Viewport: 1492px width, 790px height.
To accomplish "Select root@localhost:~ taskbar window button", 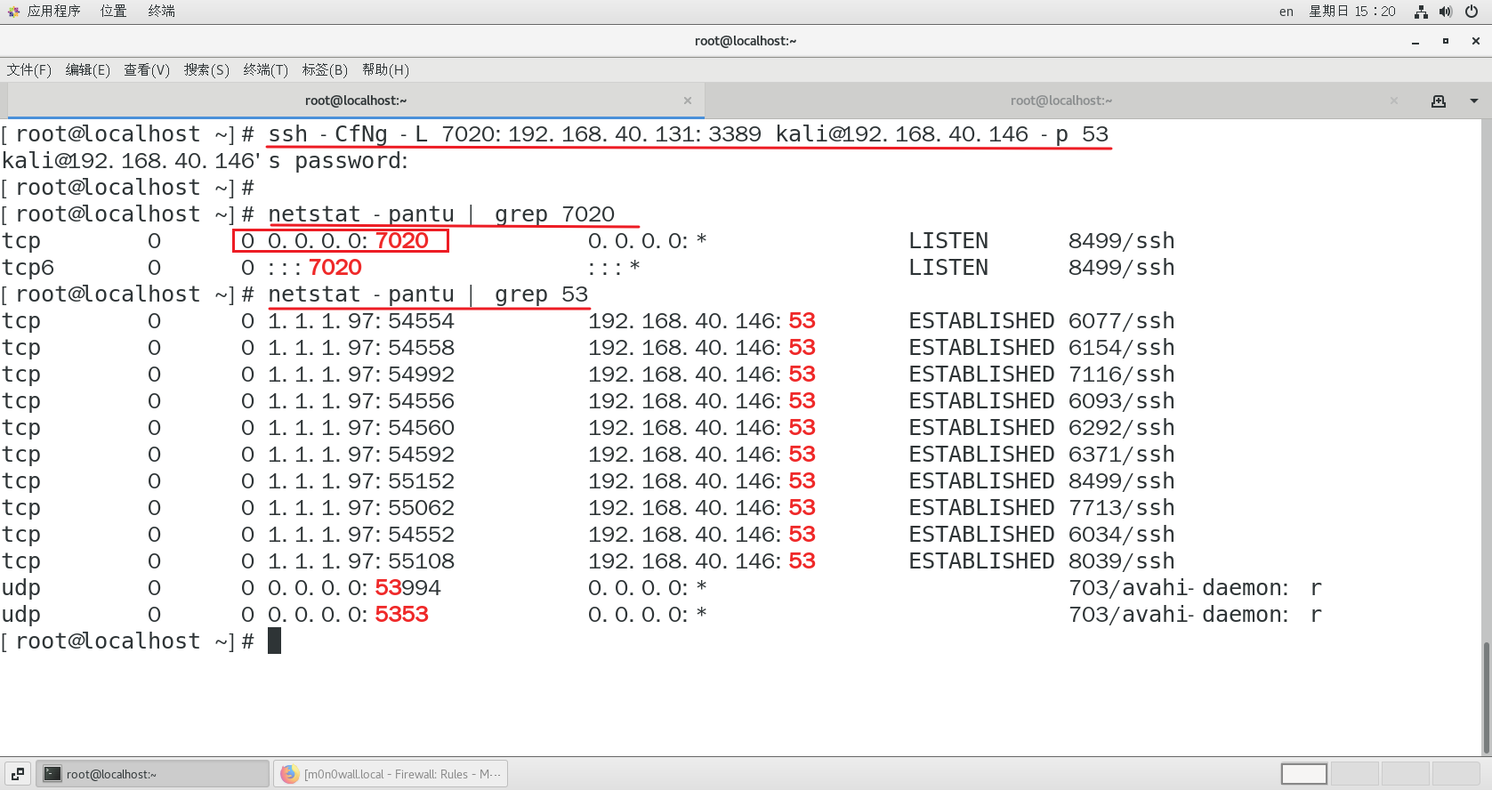I will pos(152,774).
